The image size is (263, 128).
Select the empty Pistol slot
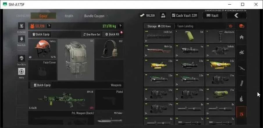[x=109, y=100]
